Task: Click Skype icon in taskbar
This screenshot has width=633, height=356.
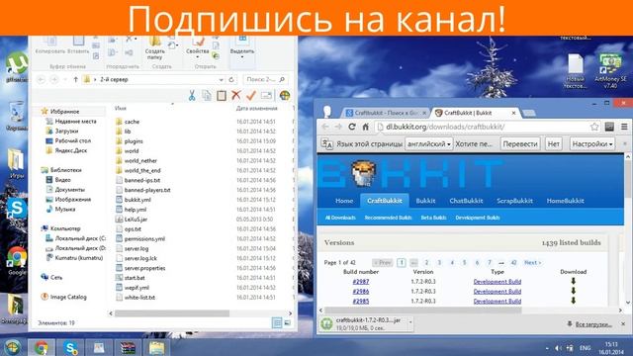Action: click(x=70, y=347)
